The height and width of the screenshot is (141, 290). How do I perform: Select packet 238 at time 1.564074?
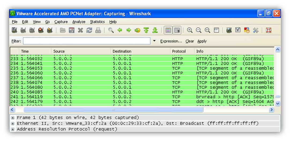142,83
